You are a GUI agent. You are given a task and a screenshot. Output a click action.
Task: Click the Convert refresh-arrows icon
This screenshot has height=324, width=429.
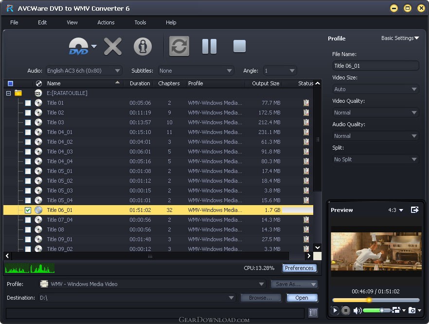coord(179,46)
